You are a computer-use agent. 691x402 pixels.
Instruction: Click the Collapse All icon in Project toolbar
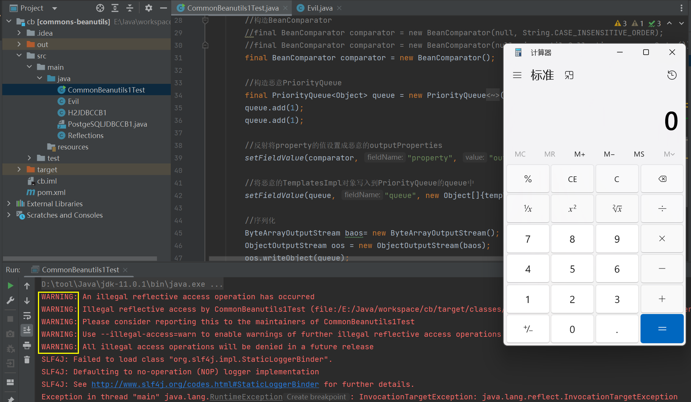pyautogui.click(x=130, y=8)
